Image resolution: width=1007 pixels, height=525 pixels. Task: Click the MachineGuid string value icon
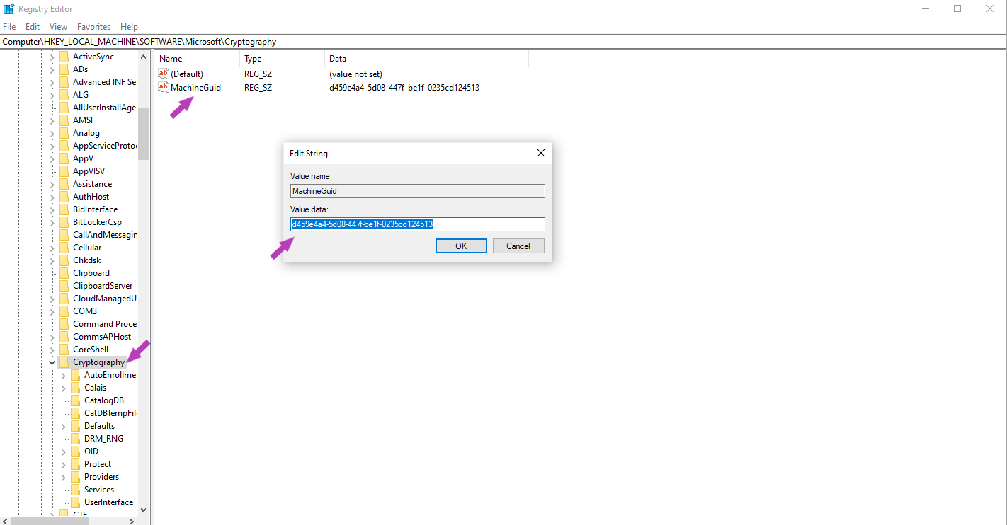pyautogui.click(x=164, y=88)
